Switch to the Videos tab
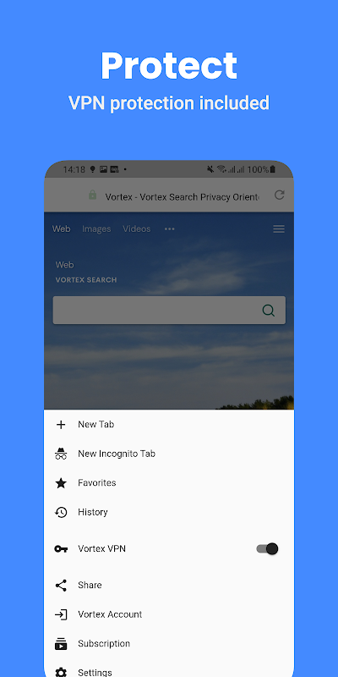This screenshot has height=677, width=338. coord(137,229)
